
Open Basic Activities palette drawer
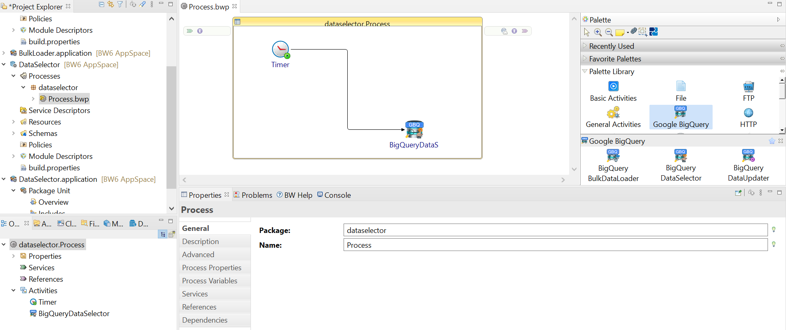613,92
